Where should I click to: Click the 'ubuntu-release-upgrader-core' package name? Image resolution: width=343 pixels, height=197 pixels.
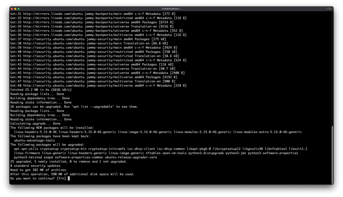(131, 157)
